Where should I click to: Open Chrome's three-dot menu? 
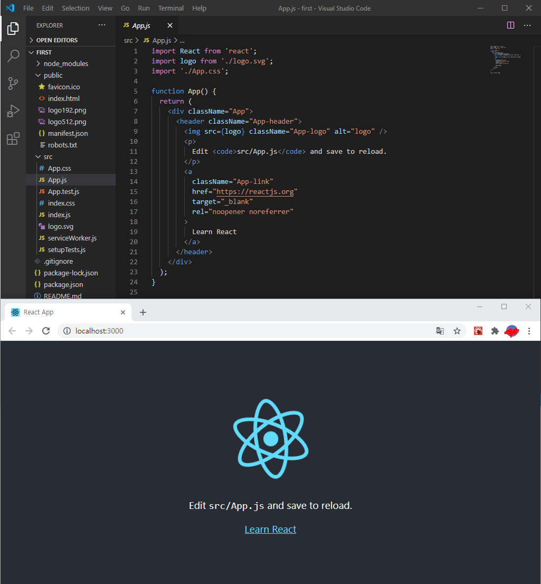pyautogui.click(x=529, y=331)
